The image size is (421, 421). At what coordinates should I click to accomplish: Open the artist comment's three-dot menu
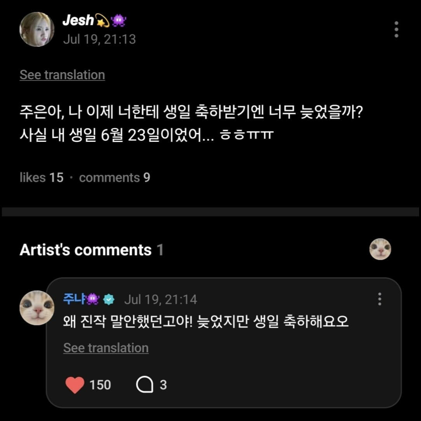[x=379, y=299]
